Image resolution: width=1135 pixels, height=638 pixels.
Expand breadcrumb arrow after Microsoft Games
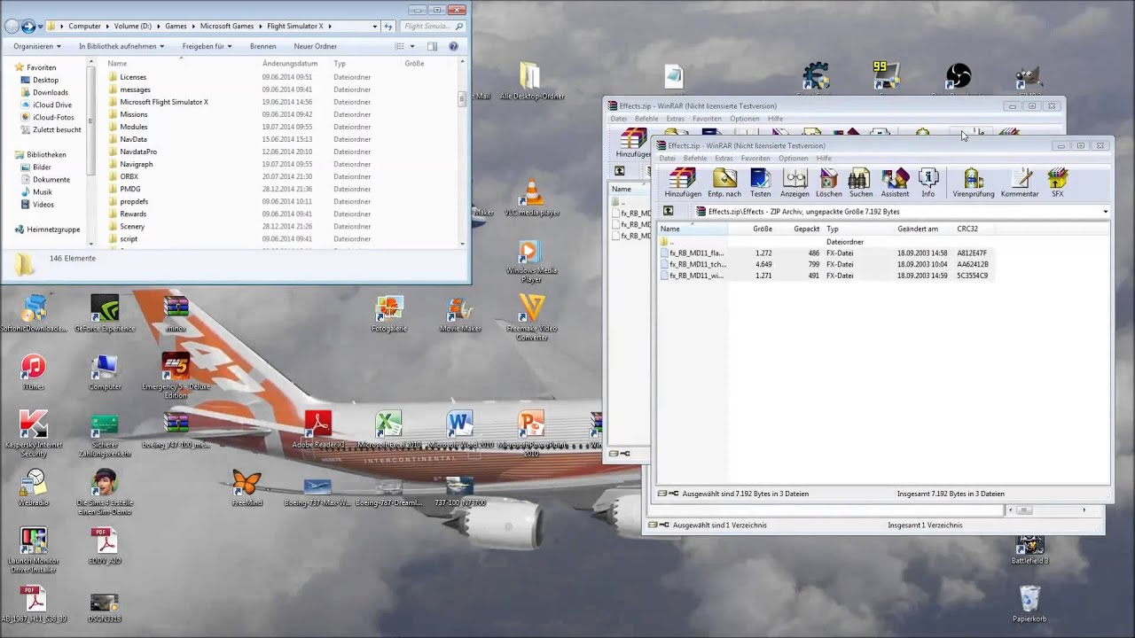(x=261, y=27)
